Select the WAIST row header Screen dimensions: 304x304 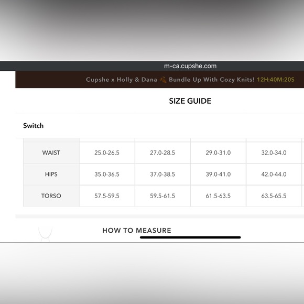(x=51, y=153)
